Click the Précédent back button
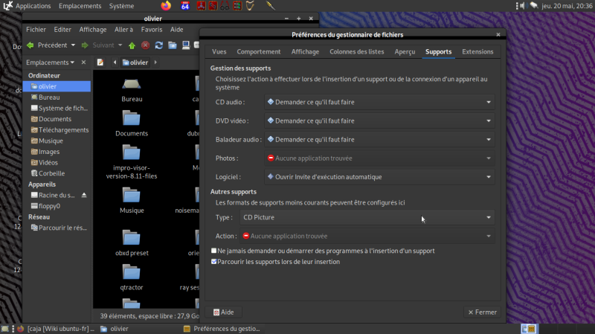 [48, 45]
